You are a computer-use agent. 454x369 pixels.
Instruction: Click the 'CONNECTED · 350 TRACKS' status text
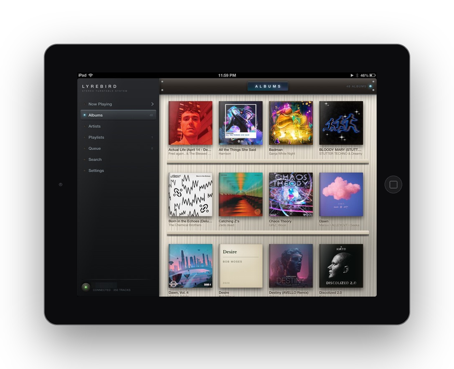[x=112, y=290]
